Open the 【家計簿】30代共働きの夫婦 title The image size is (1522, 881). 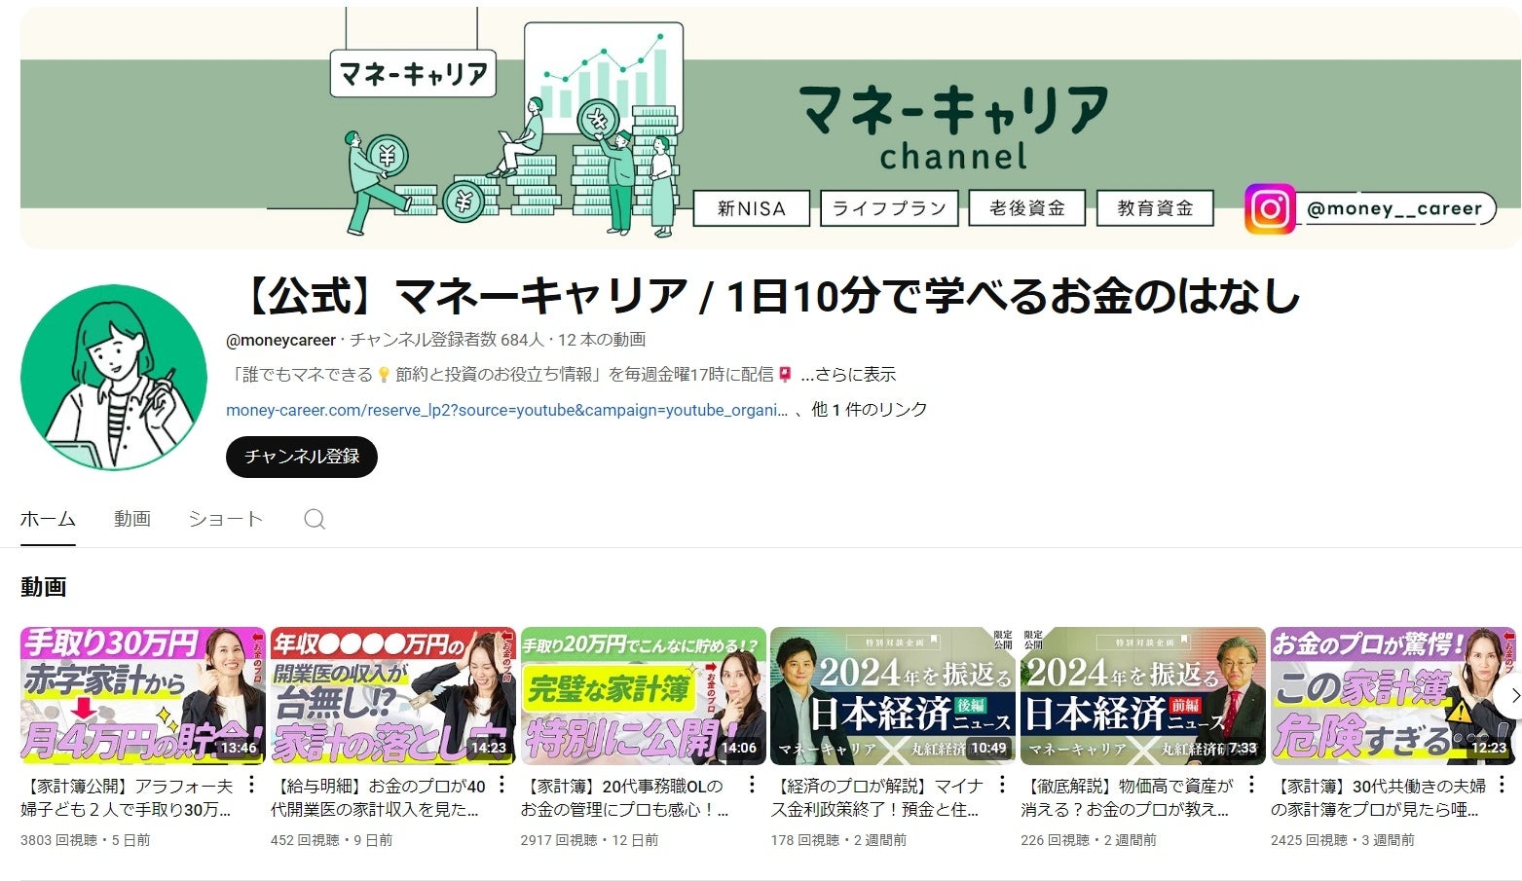[1379, 797]
